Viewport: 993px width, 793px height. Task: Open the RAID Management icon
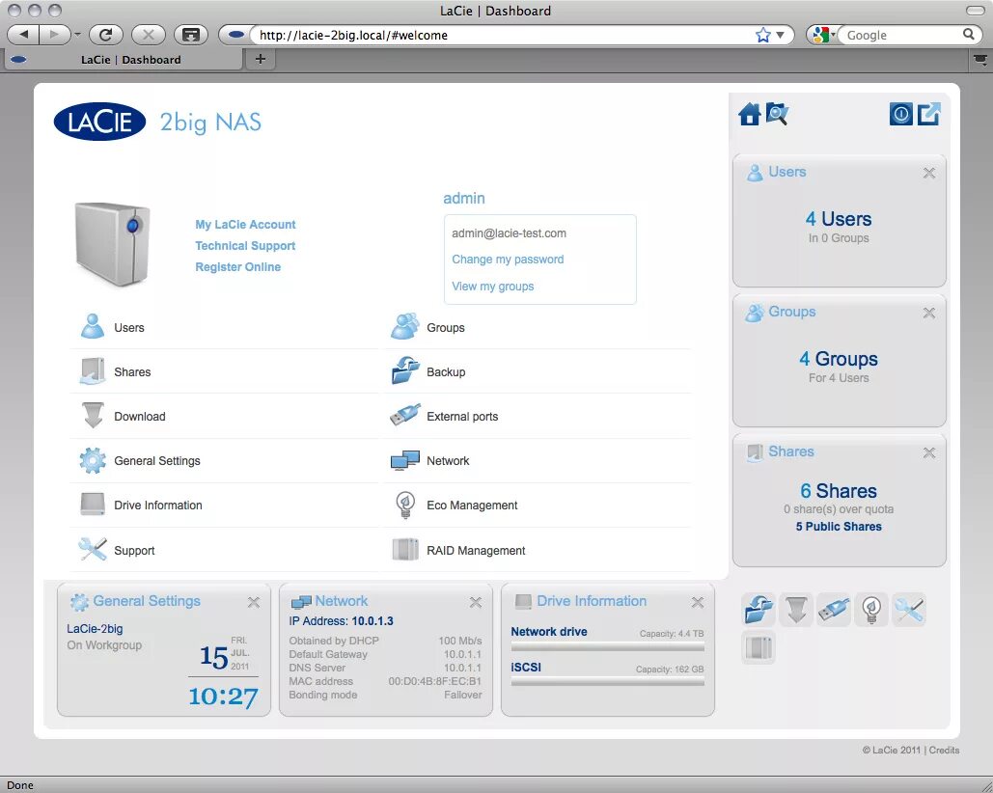point(405,549)
